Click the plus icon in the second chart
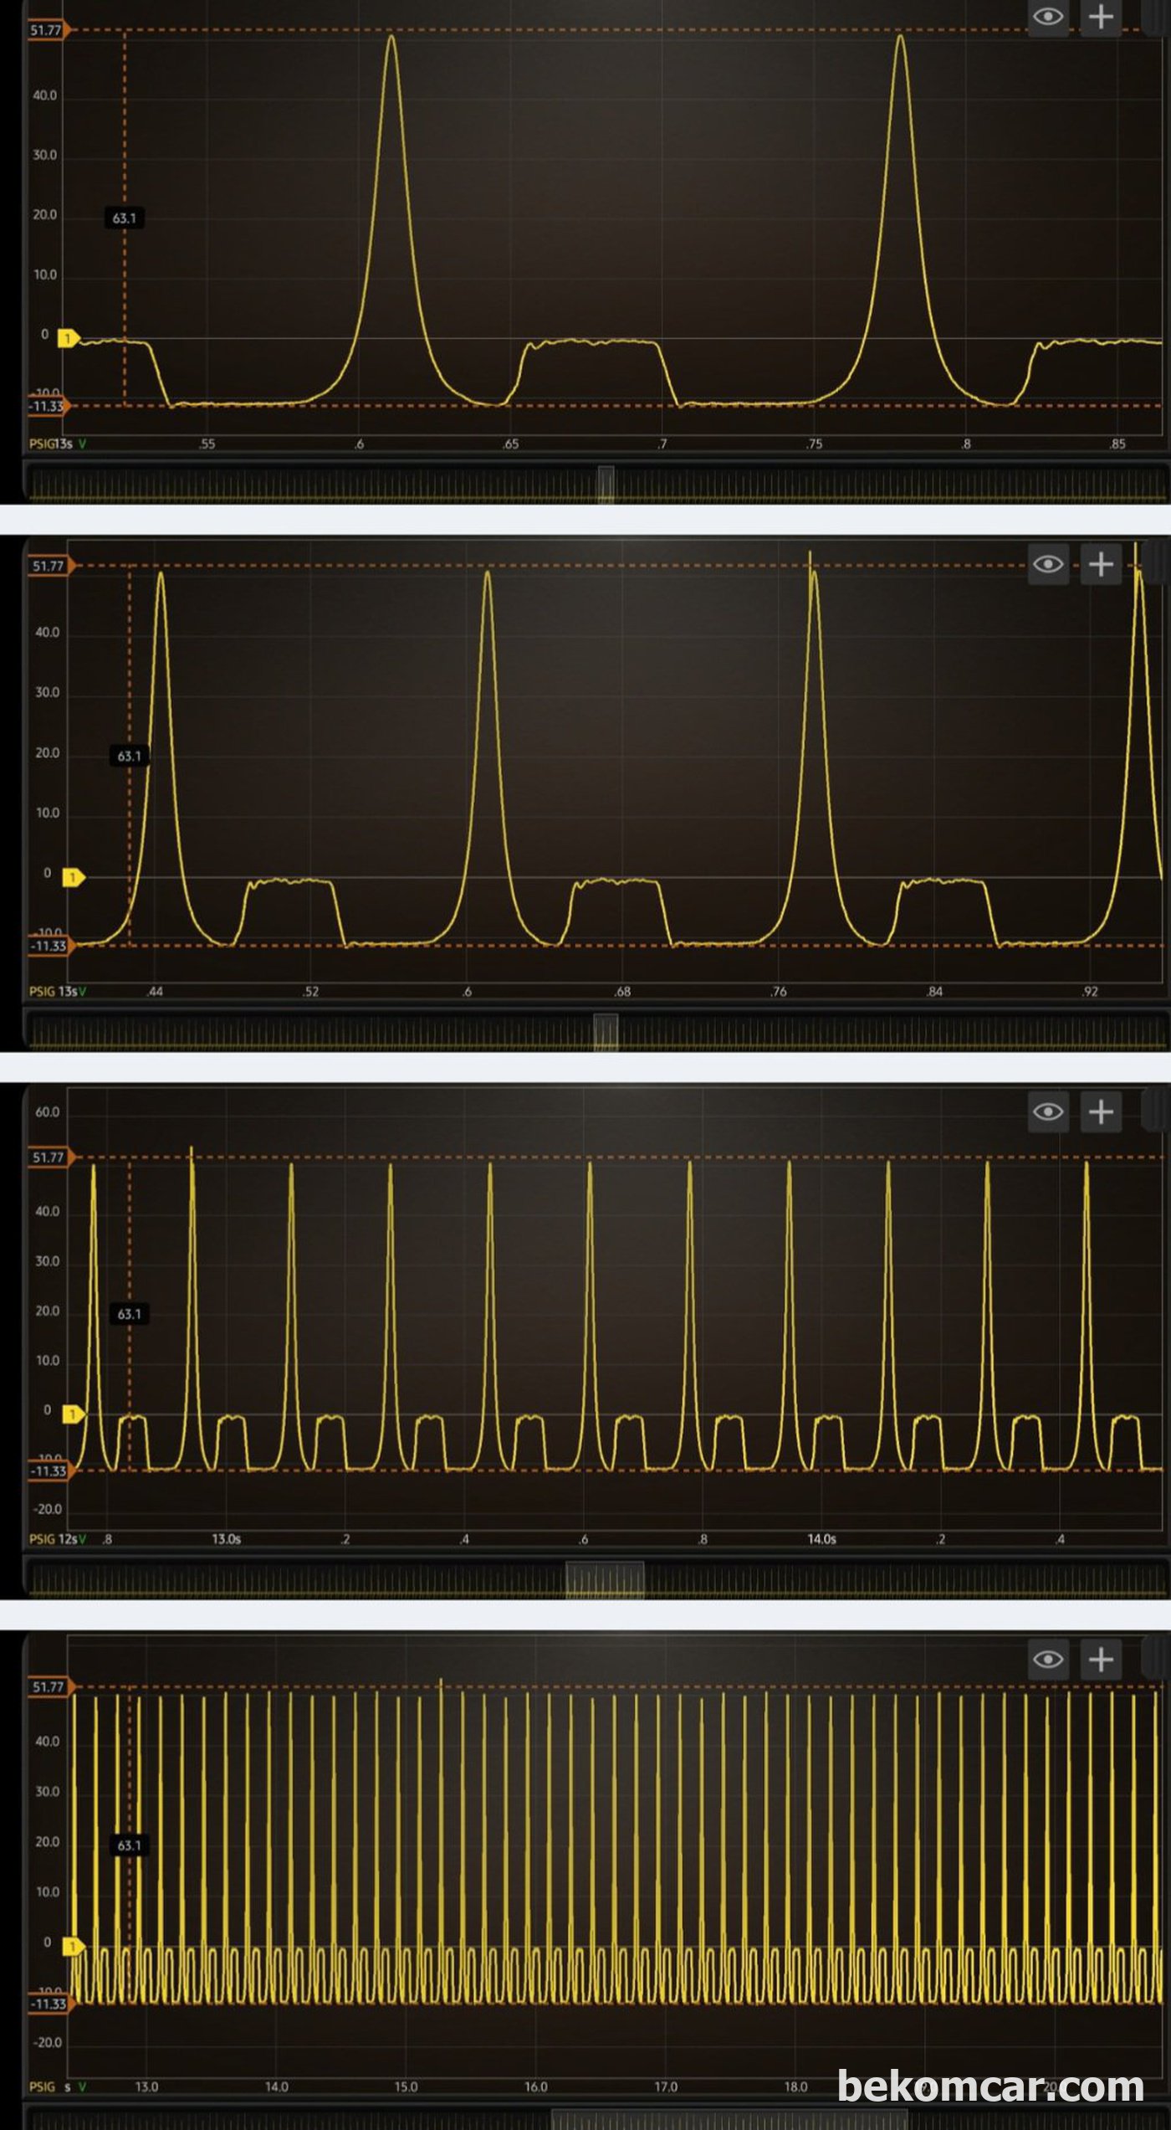This screenshot has height=2130, width=1171. pyautogui.click(x=1102, y=564)
